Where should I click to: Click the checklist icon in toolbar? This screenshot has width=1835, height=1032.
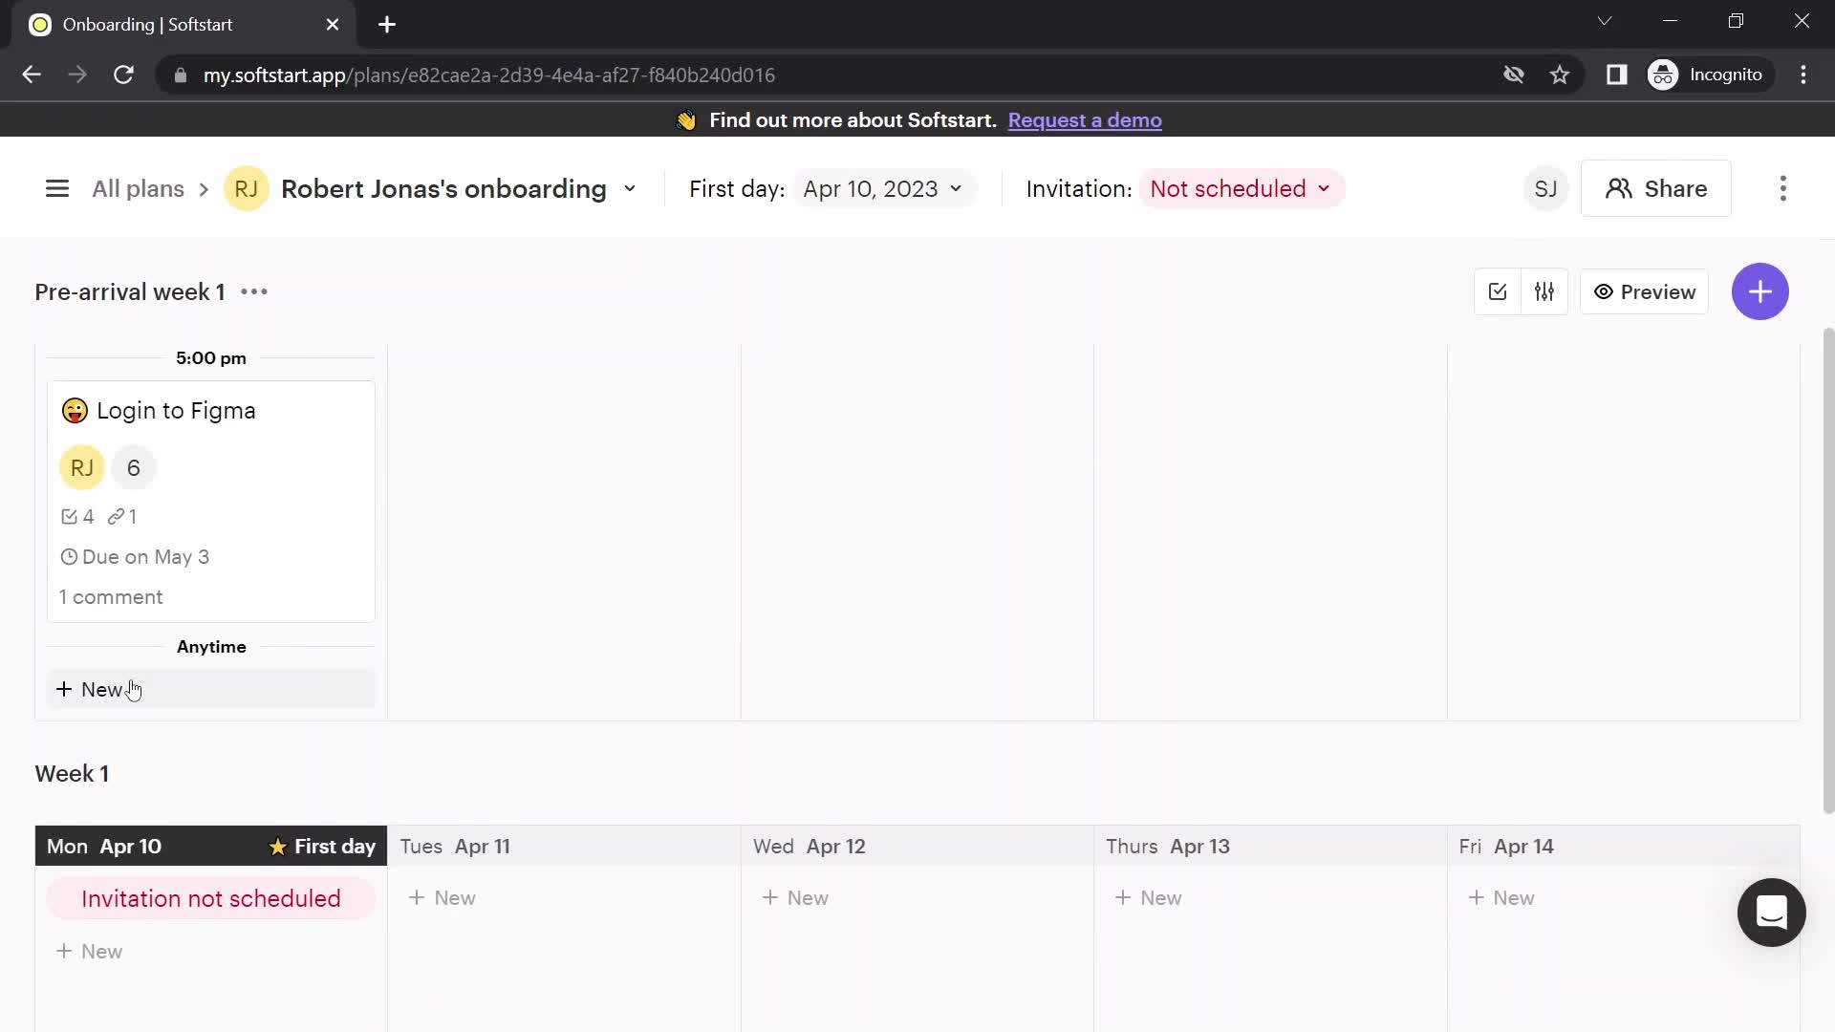tap(1498, 291)
